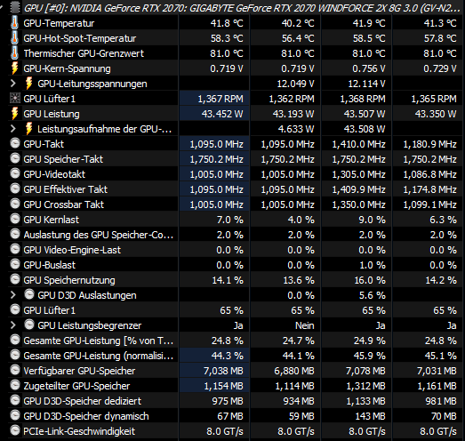Click the gauge icon beside Verfügbarer GPU-Speicher

coord(15,370)
